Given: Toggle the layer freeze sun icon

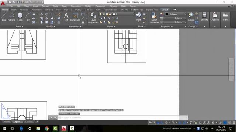Looking at the screenshot, I should (104, 14).
